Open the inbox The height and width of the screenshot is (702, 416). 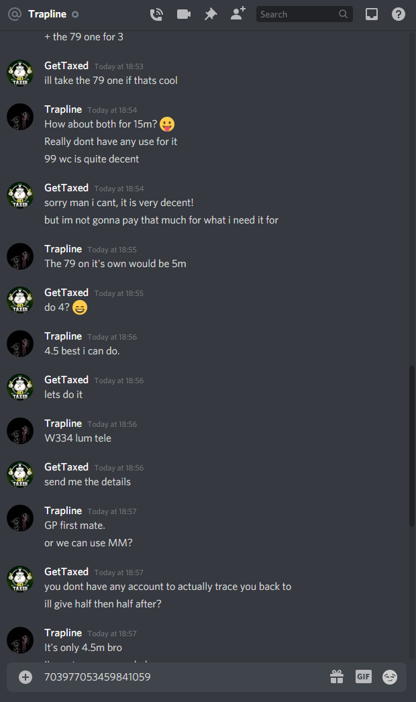pyautogui.click(x=371, y=14)
